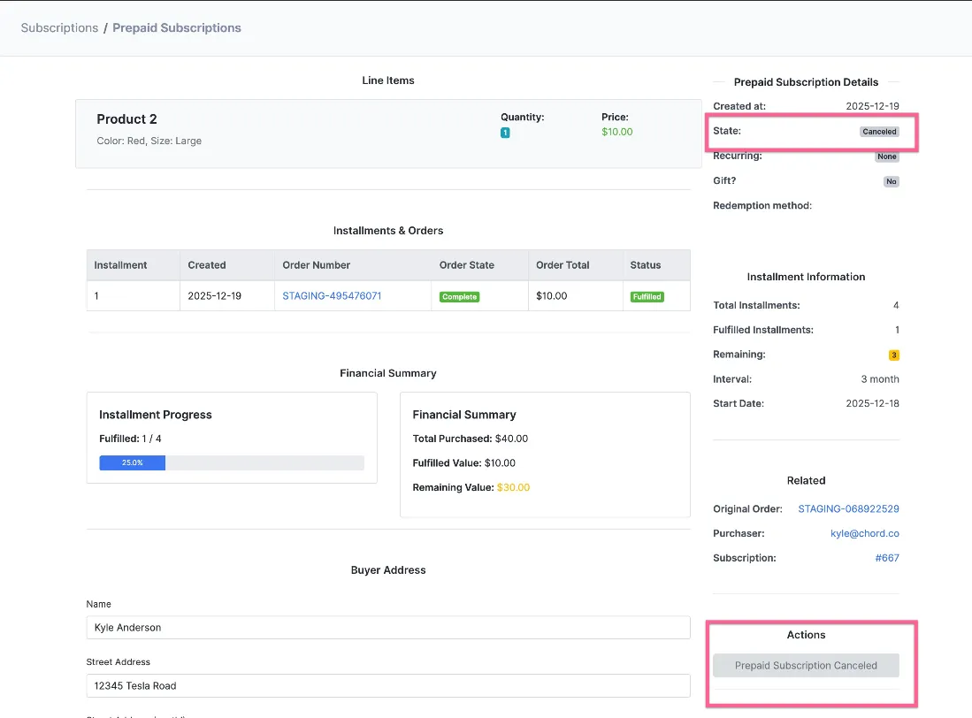The width and height of the screenshot is (972, 718).
Task: Click the yellow Remaining 3 badge
Action: (x=894, y=355)
